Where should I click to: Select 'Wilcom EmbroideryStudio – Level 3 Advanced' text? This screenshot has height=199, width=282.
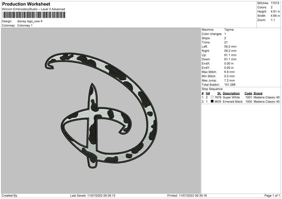(33, 9)
